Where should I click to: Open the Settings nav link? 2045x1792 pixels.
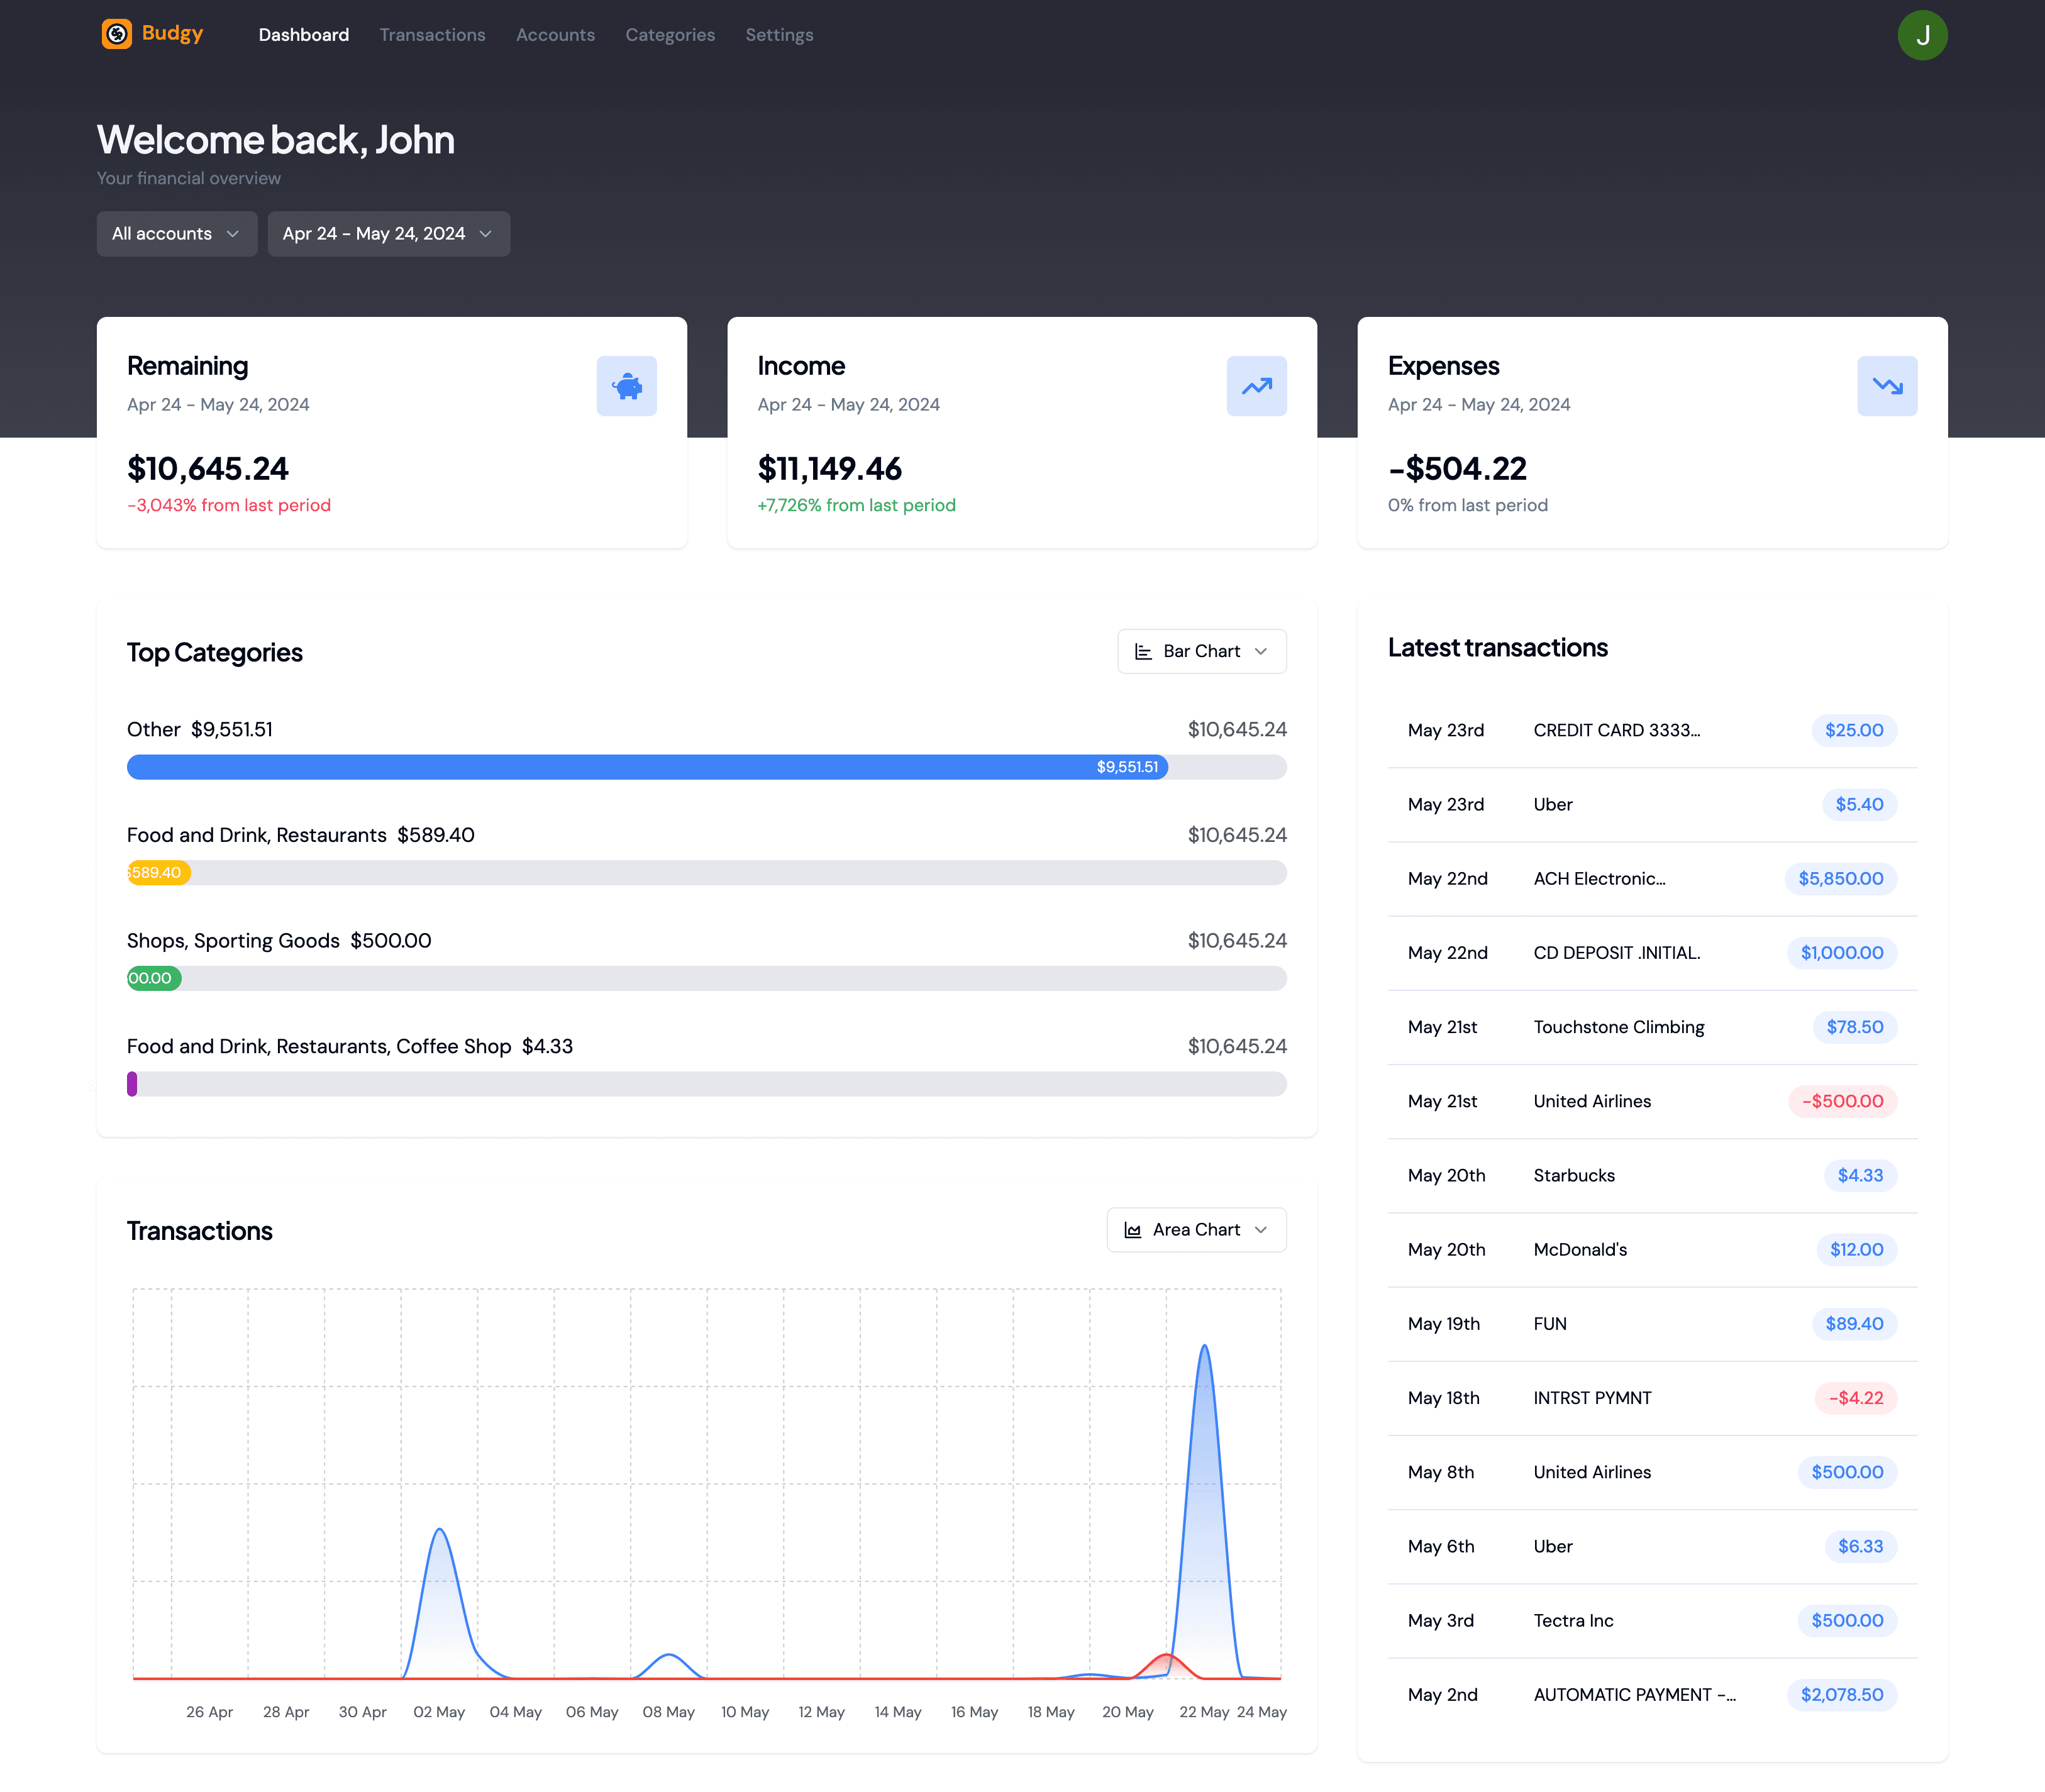tap(779, 35)
